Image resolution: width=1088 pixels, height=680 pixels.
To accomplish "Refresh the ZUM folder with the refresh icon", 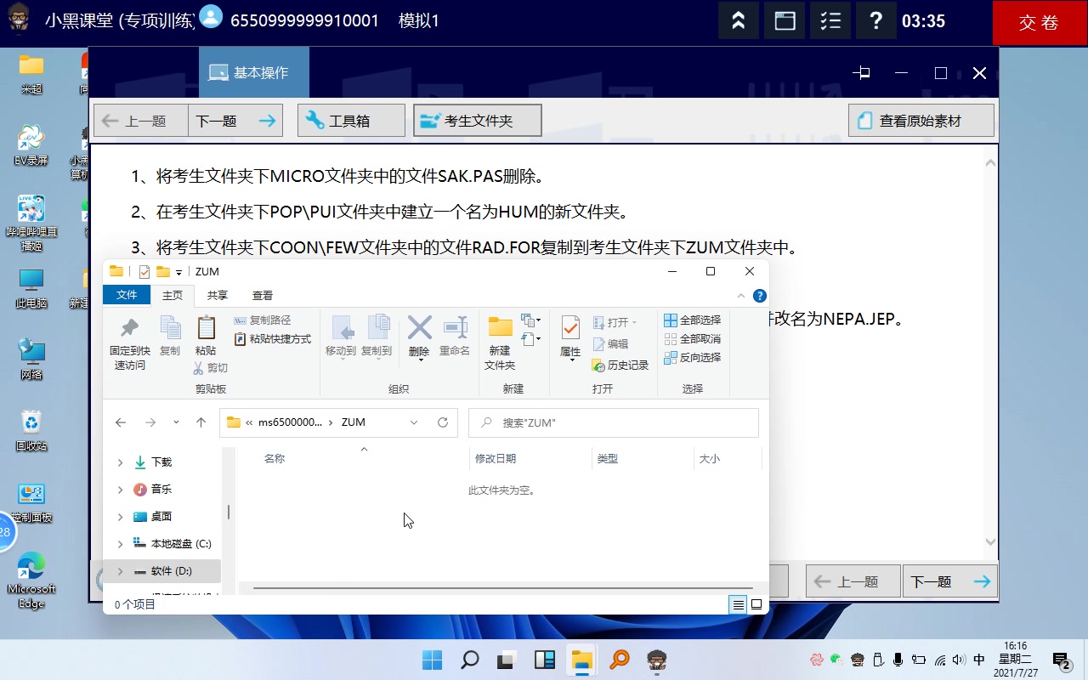I will tap(442, 422).
